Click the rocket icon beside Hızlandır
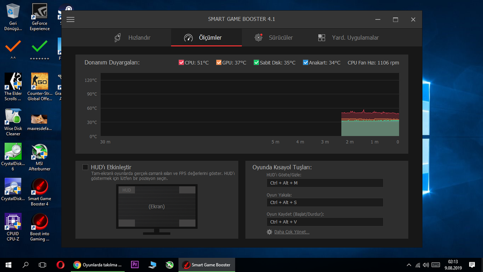Screen dimensions: 483x272 118,38
